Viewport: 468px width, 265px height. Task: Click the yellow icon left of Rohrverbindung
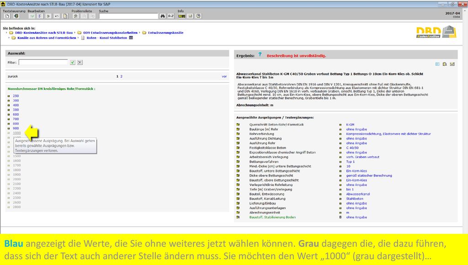point(238,134)
